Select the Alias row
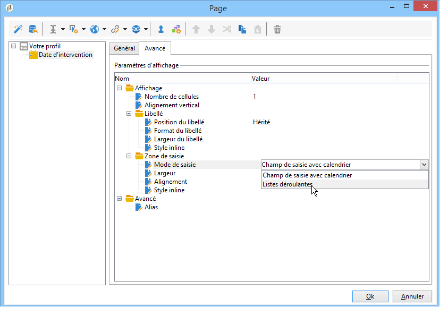 click(x=151, y=207)
